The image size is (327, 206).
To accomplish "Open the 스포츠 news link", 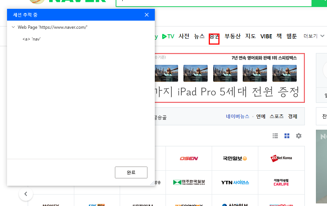I will (276, 116).
